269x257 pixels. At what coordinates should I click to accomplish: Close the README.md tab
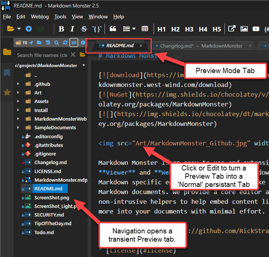pos(140,46)
